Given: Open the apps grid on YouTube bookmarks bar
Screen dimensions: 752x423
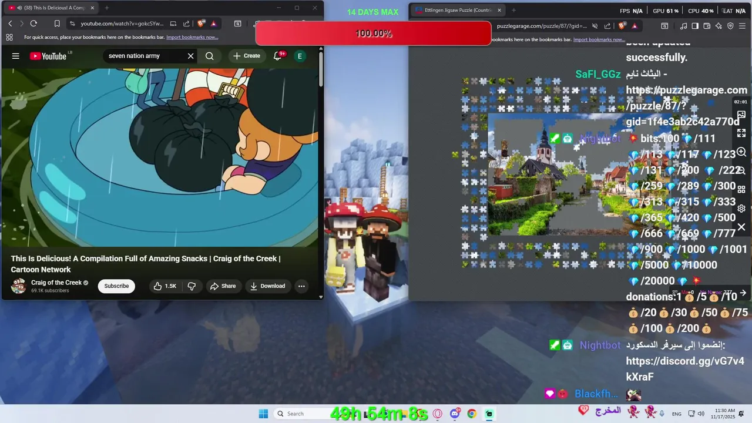Looking at the screenshot, I should (x=9, y=37).
